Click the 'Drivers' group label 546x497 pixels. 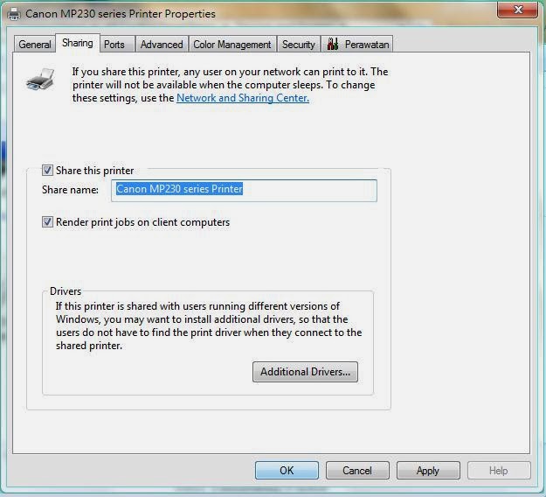[x=66, y=291]
